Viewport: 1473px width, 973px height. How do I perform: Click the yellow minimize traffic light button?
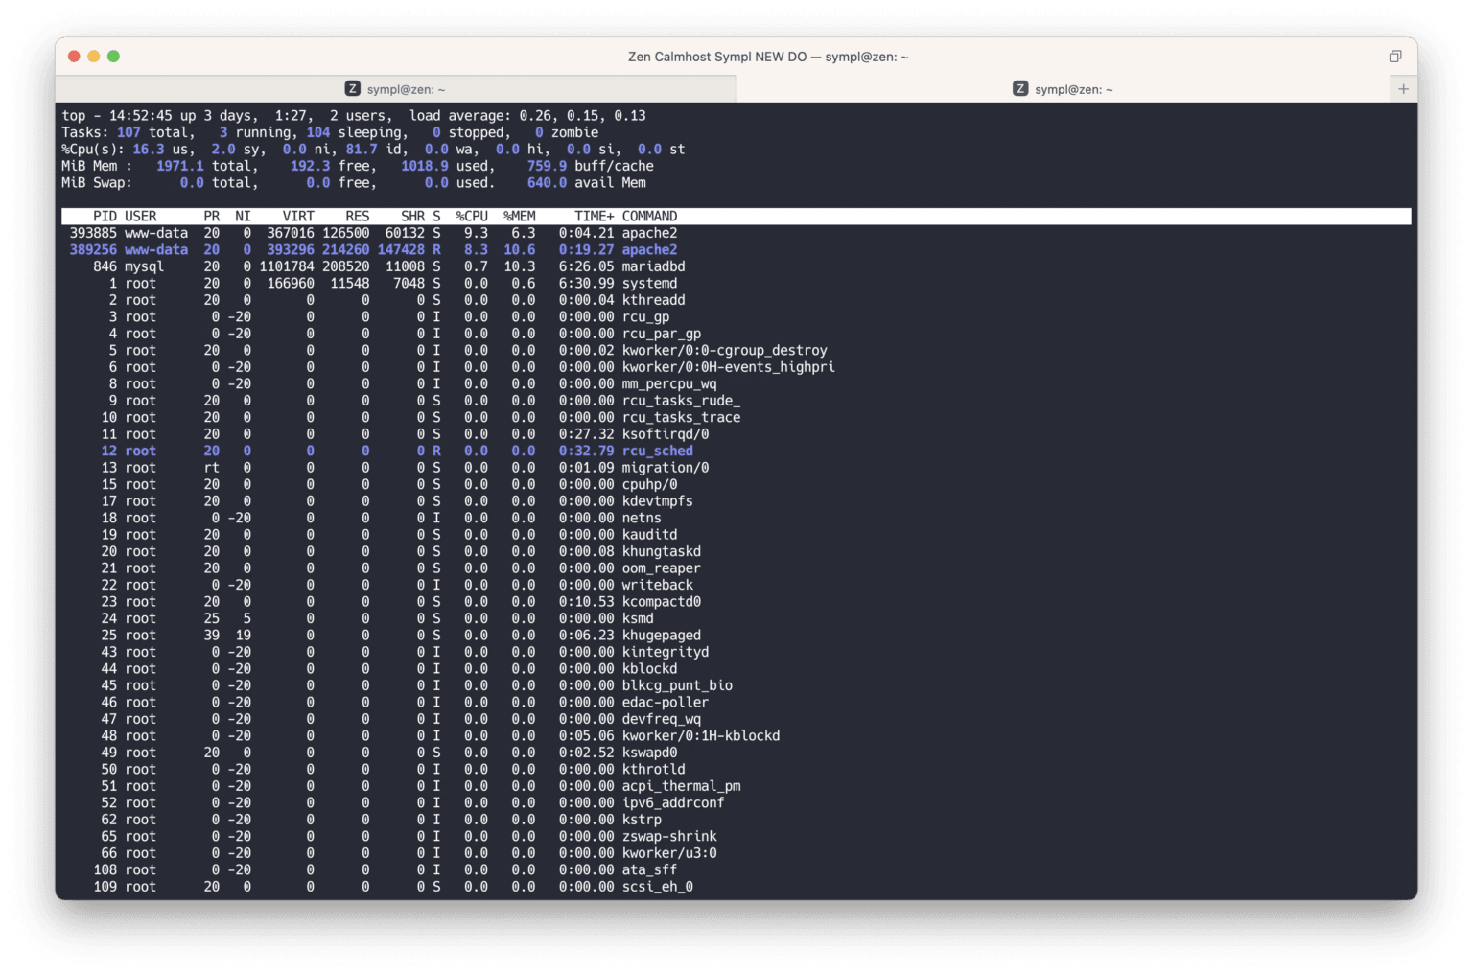tap(93, 57)
